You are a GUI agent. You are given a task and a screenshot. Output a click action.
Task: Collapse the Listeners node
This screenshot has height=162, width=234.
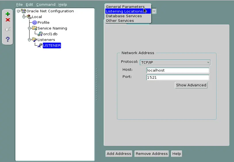tap(29, 40)
